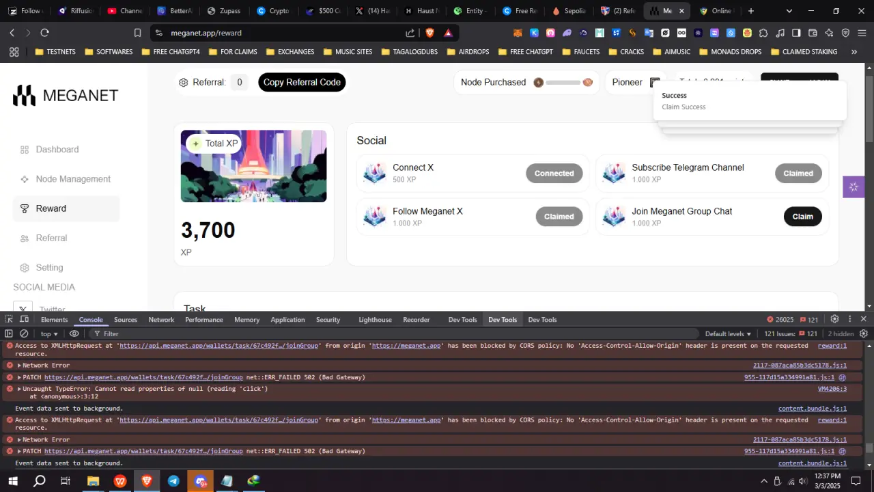Click the purple floating widget button

(x=854, y=187)
